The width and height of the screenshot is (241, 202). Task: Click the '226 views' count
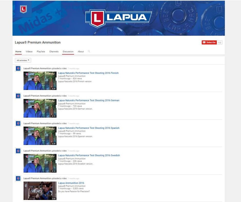click(x=77, y=161)
